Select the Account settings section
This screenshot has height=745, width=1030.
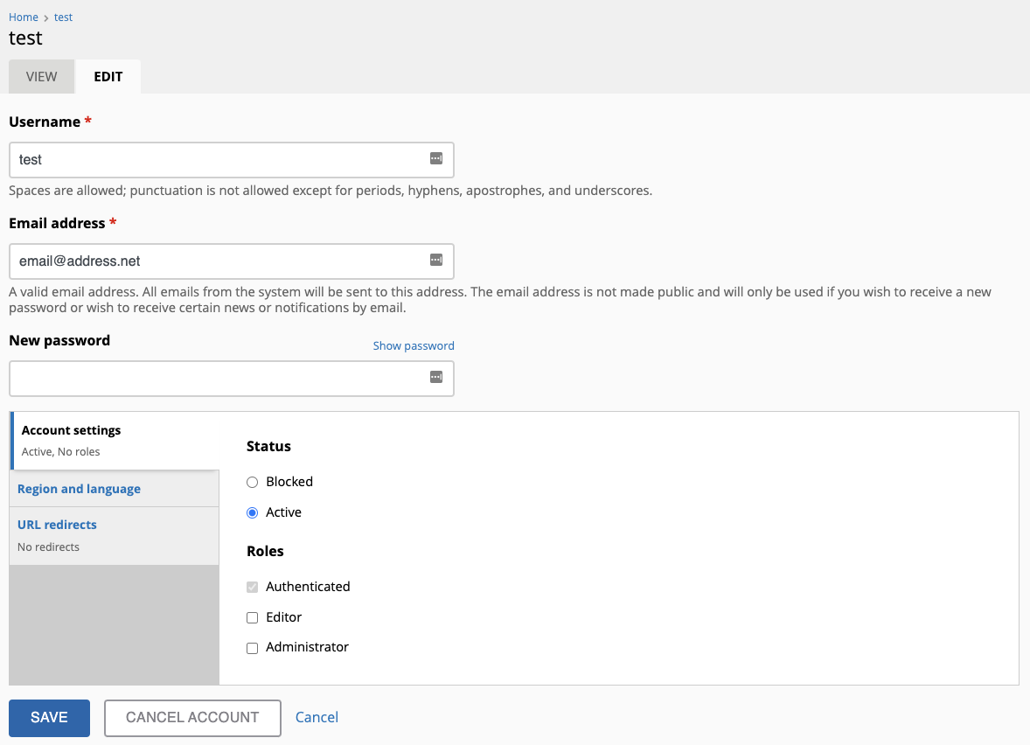tap(71, 430)
